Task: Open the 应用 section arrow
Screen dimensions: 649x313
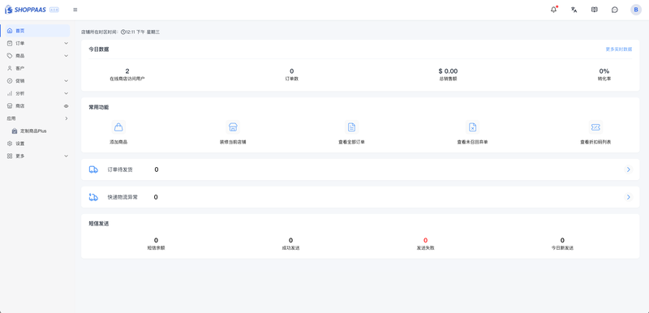Action: tap(67, 118)
